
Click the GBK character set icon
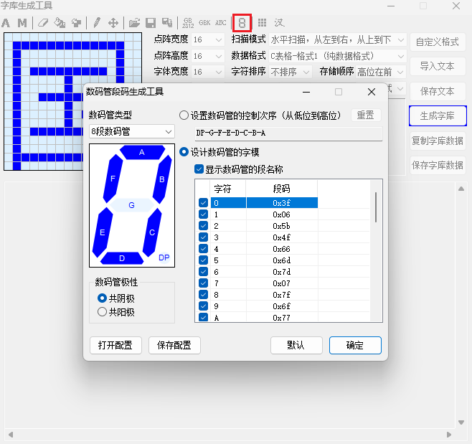click(204, 23)
